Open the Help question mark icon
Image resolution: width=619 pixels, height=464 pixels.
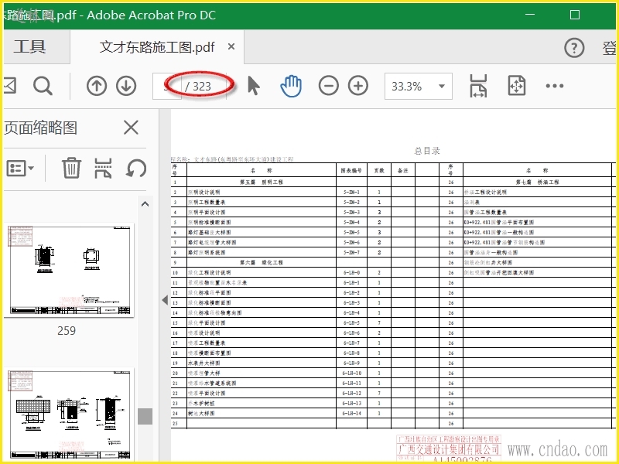(574, 48)
